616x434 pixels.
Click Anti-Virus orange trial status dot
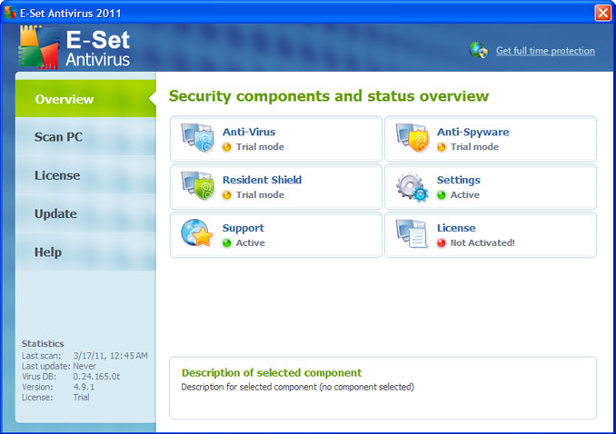click(x=226, y=147)
